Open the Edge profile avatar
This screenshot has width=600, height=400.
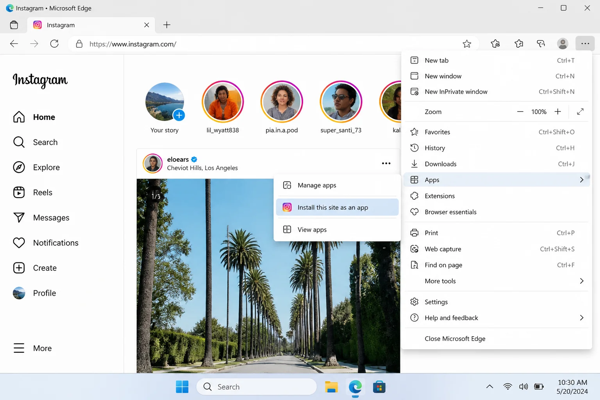pyautogui.click(x=562, y=44)
